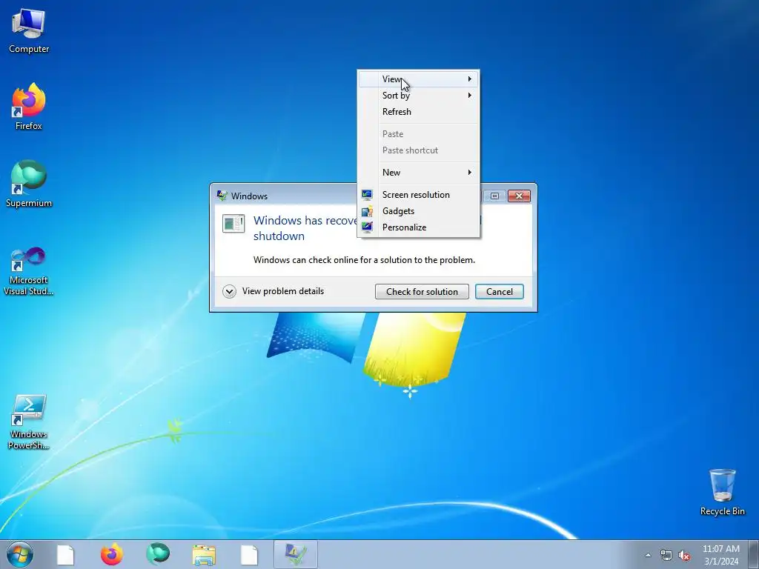Open New submenu in context menu
Viewport: 759px width, 569px height.
pyautogui.click(x=419, y=172)
